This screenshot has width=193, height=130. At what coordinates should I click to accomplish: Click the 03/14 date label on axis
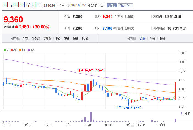click(161, 125)
